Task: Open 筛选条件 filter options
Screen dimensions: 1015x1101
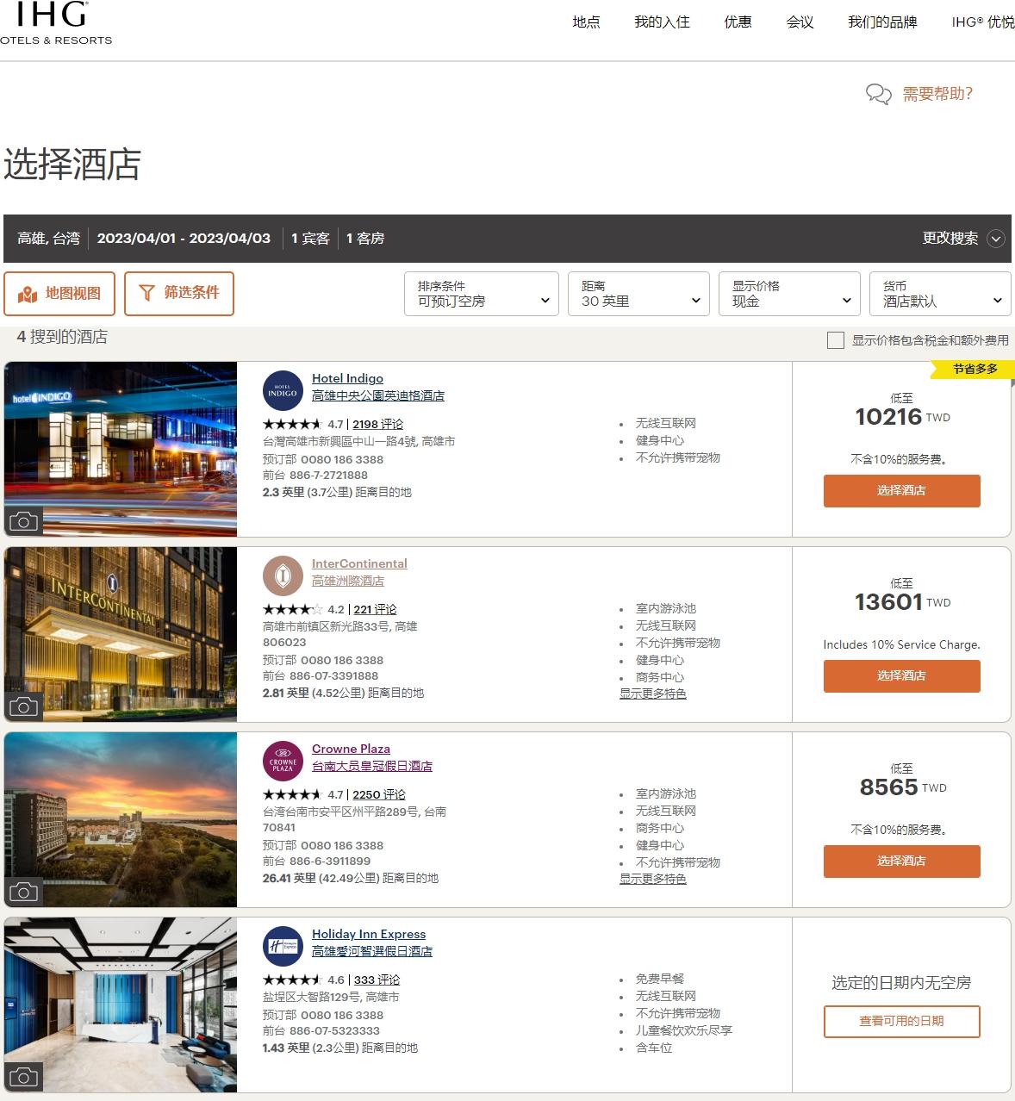Action: [179, 294]
